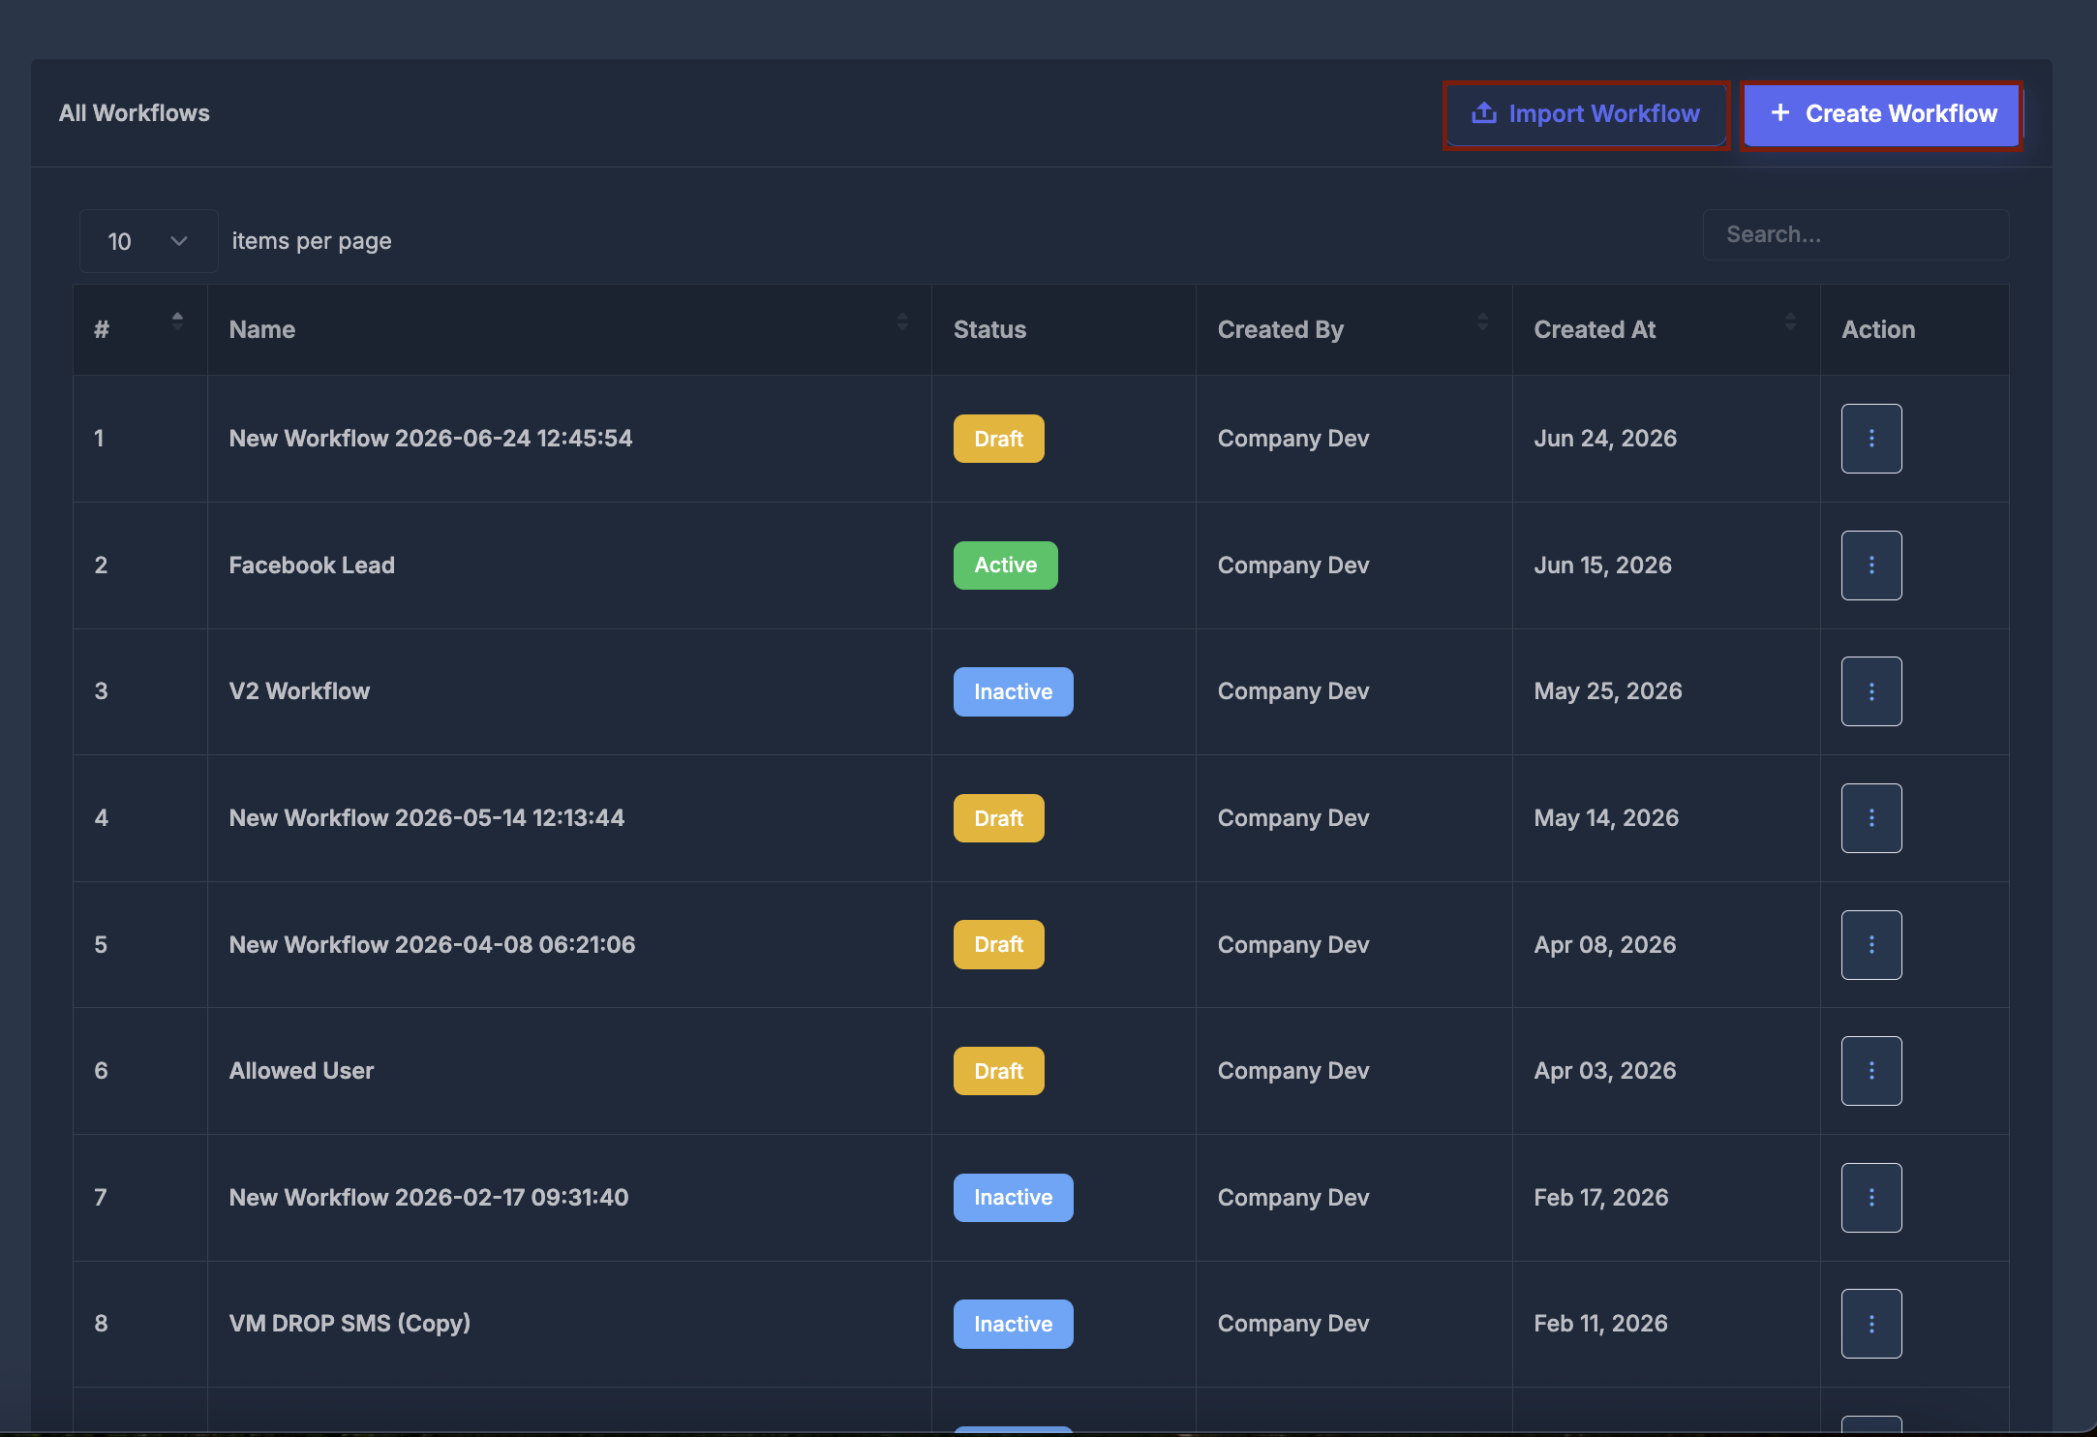
Task: Open action menu for VM DROP SMS (Copy) row
Action: [x=1870, y=1324]
